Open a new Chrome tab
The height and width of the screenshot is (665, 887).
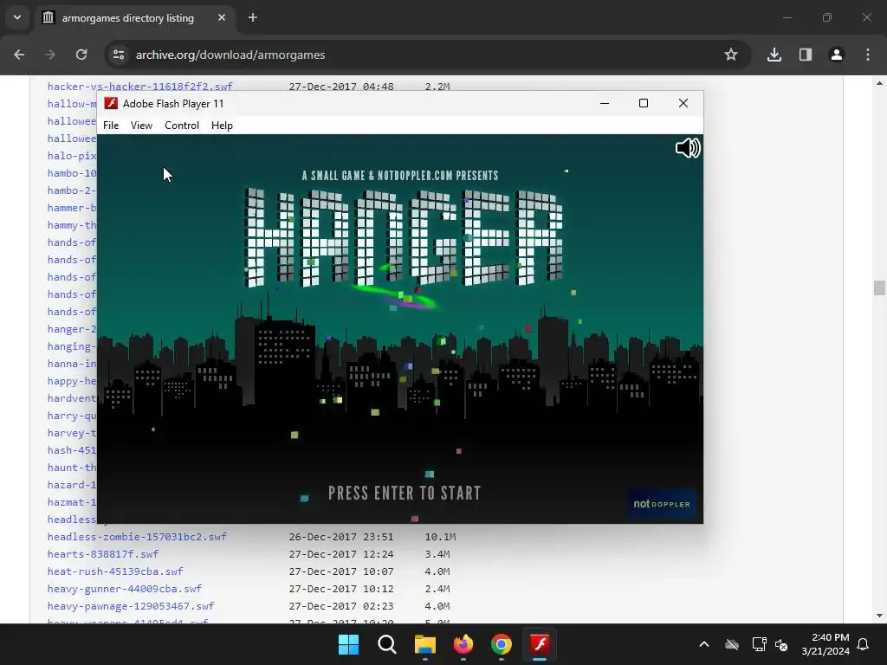(253, 17)
